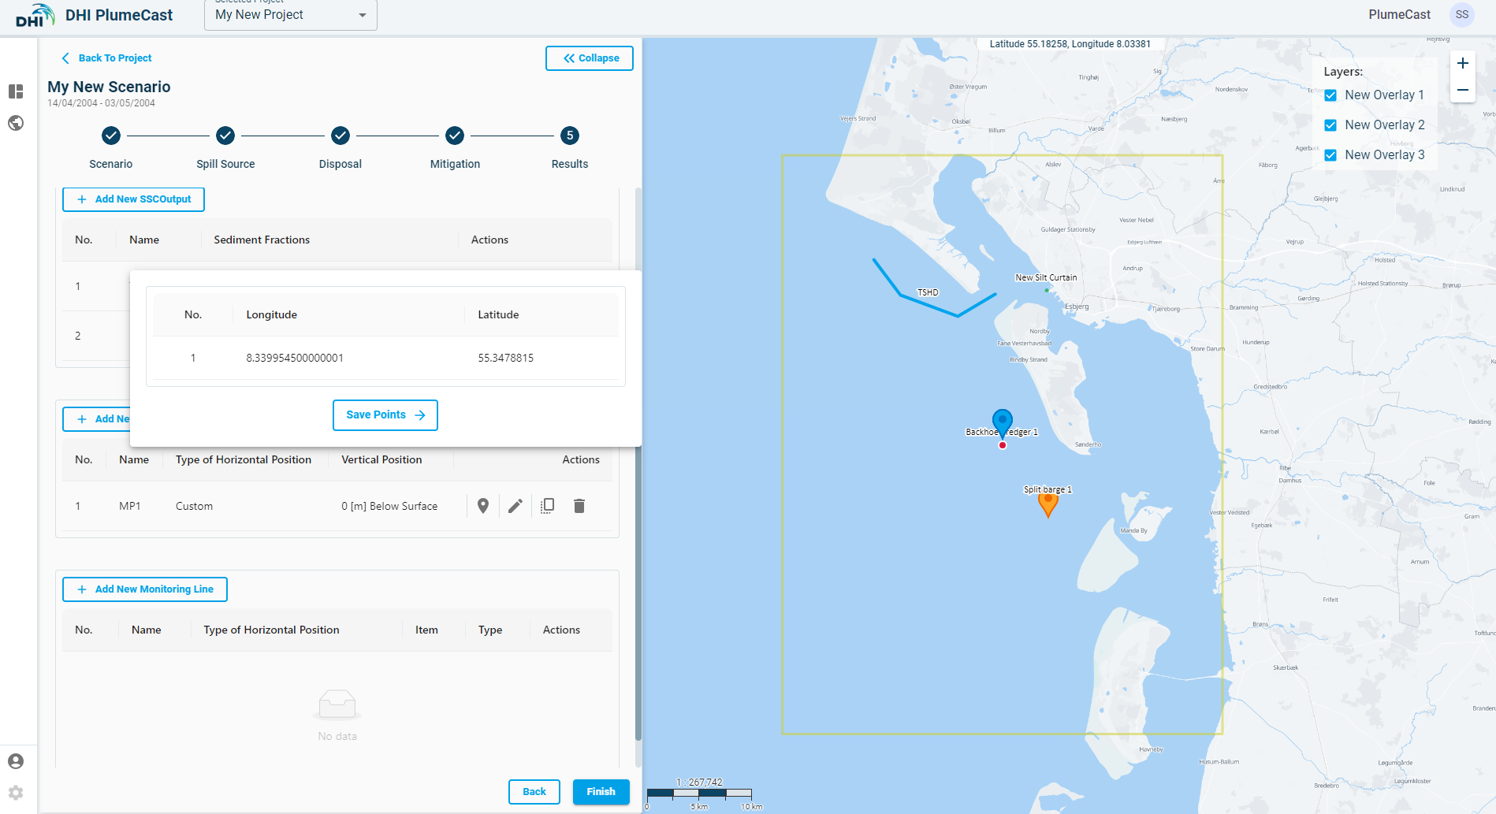Jump to the Mitigation step
1496x814 pixels.
pyautogui.click(x=455, y=136)
